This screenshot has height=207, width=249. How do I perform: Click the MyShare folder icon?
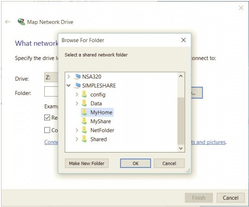coord(84,121)
